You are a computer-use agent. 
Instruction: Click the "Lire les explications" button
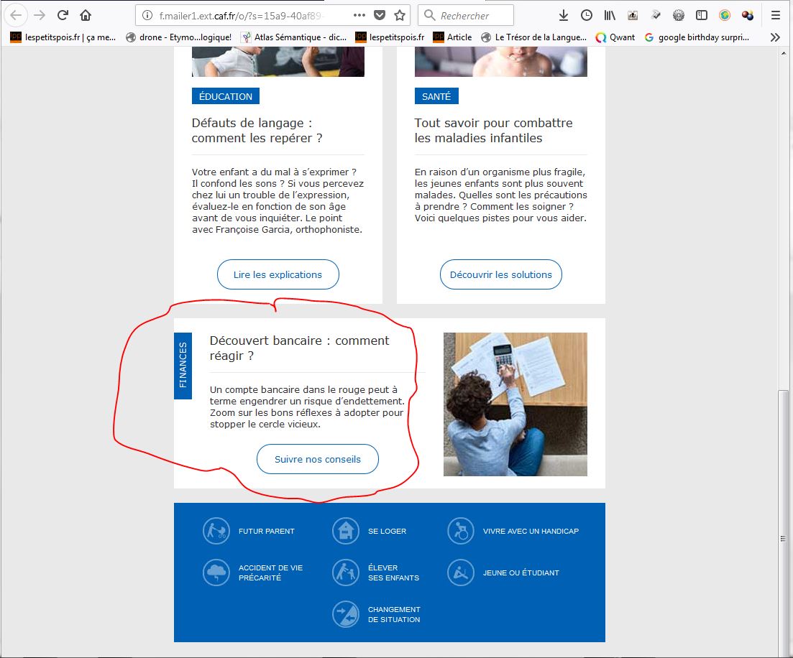coord(278,274)
